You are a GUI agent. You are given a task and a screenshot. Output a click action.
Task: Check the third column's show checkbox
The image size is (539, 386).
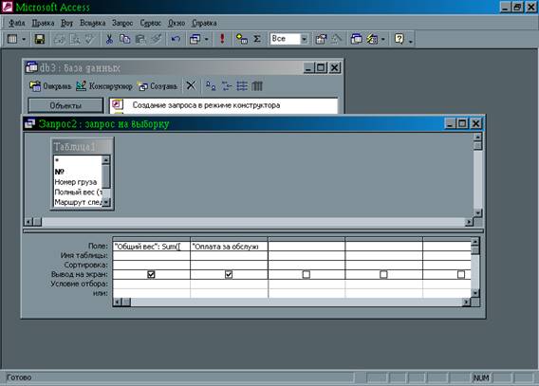pyautogui.click(x=306, y=274)
